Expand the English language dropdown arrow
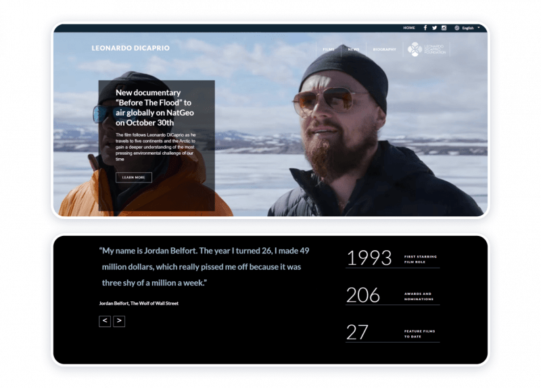 [x=479, y=28]
